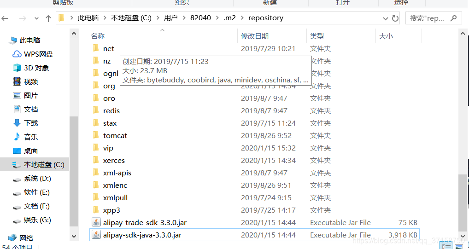
Task: Click '本地磁盘 (C:)' in the breadcrumb
Action: (x=131, y=18)
